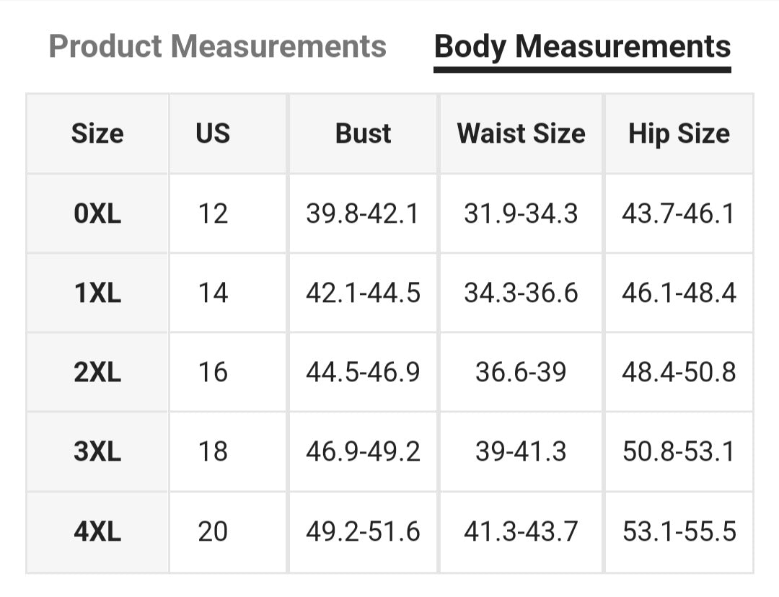Click US size 20 cell

(x=213, y=531)
